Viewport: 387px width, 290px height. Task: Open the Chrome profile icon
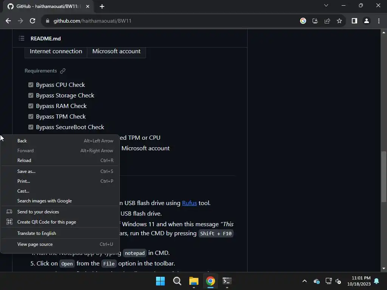point(367,21)
